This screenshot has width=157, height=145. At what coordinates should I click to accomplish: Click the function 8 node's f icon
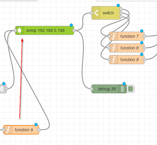tap(114, 60)
